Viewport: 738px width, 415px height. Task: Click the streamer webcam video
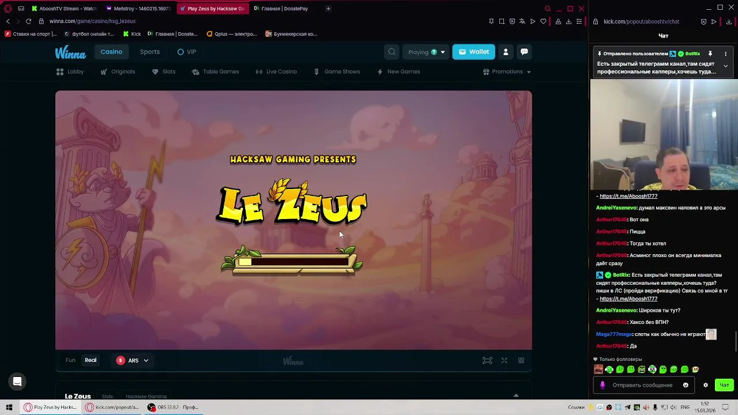[x=664, y=134]
